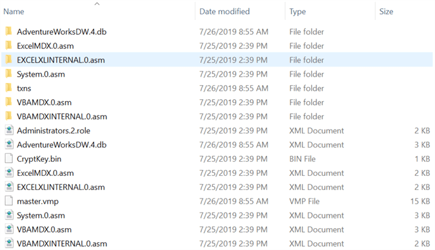Screen dimensions: 435x250
Task: Sort files by the Type column header
Action: click(298, 12)
